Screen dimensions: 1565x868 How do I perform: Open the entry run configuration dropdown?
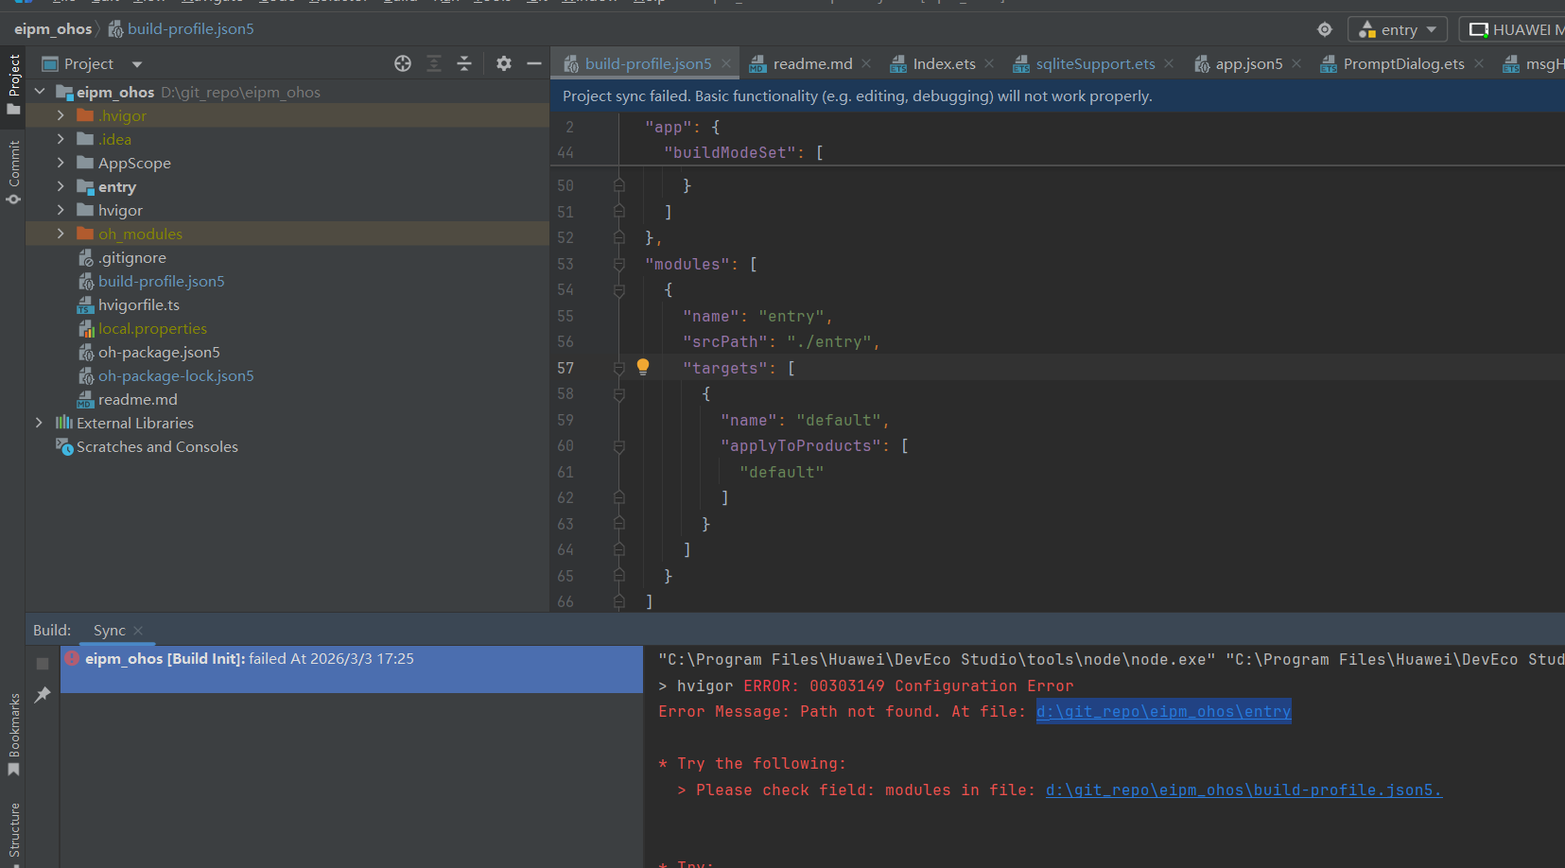[1398, 29]
